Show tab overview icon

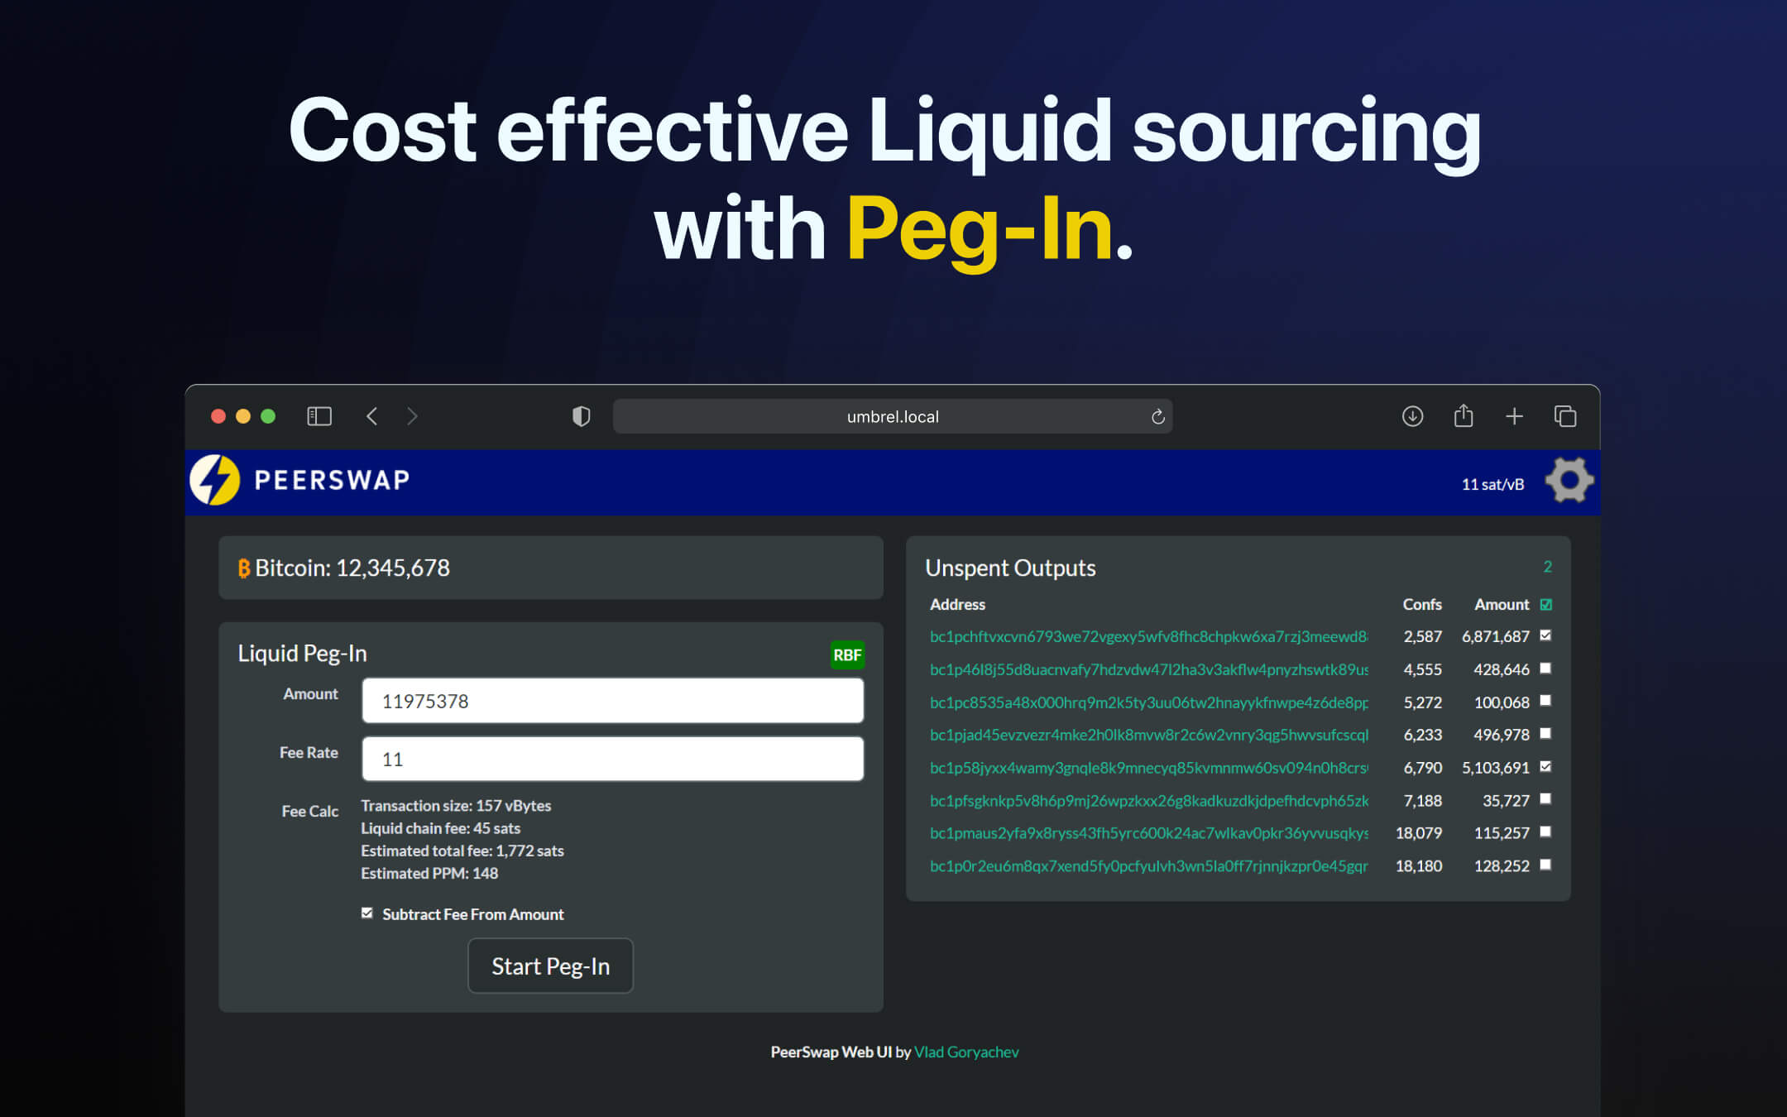1565,416
